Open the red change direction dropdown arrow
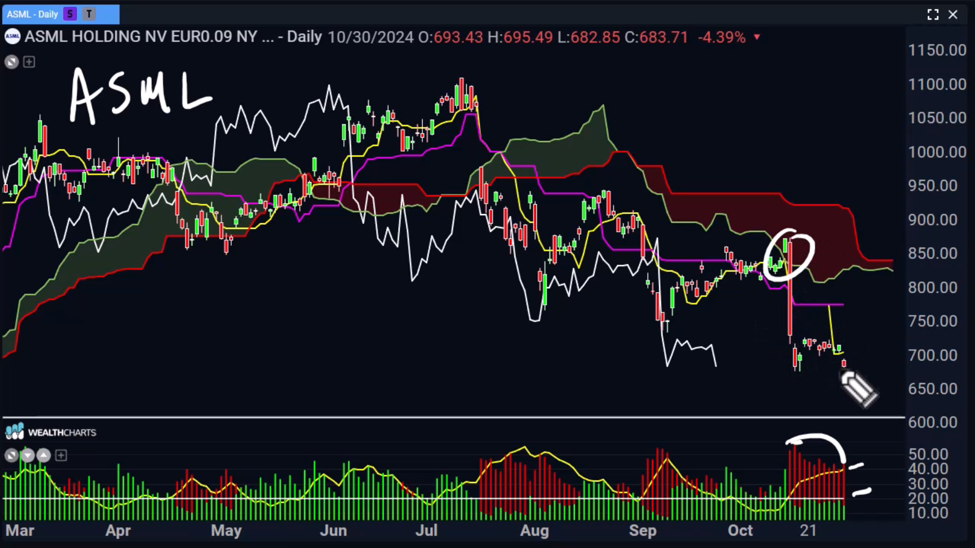 pyautogui.click(x=757, y=37)
